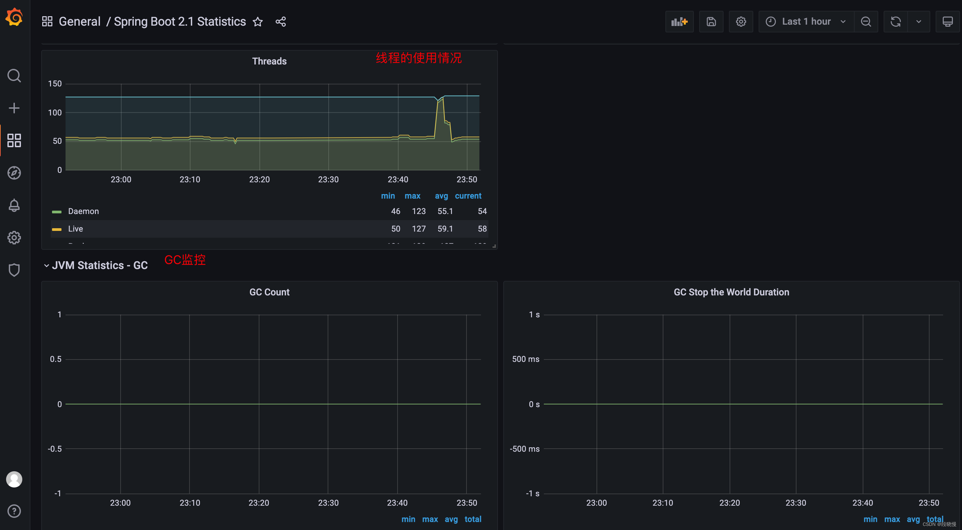Open the Last 1 hour time picker
This screenshot has height=530, width=962.
click(x=806, y=22)
